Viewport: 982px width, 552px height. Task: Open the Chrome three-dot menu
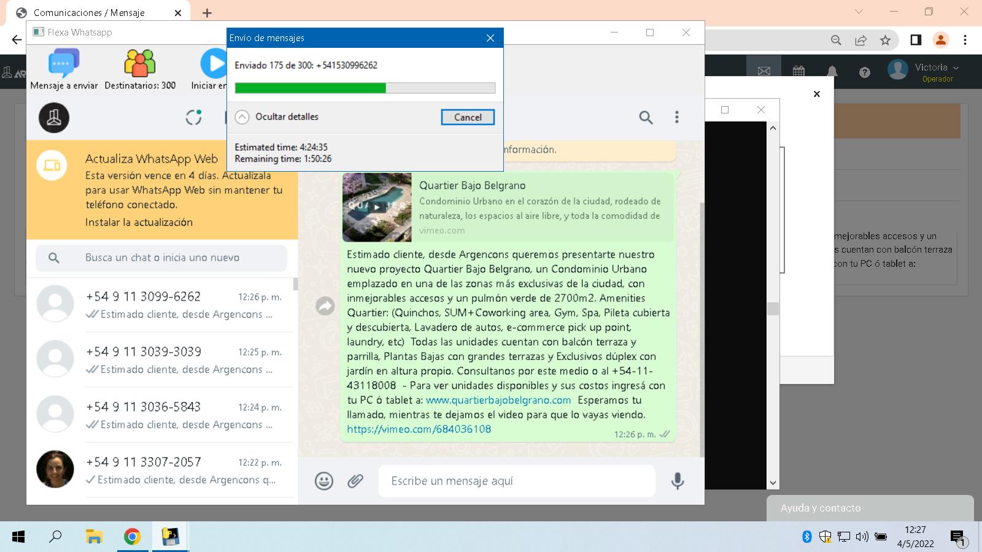point(965,40)
